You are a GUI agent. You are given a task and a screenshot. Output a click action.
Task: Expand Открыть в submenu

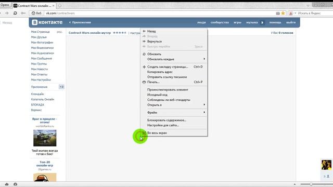pyautogui.click(x=174, y=105)
